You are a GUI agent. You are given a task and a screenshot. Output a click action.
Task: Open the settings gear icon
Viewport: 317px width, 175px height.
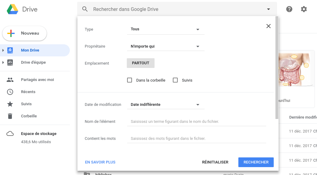click(x=304, y=9)
